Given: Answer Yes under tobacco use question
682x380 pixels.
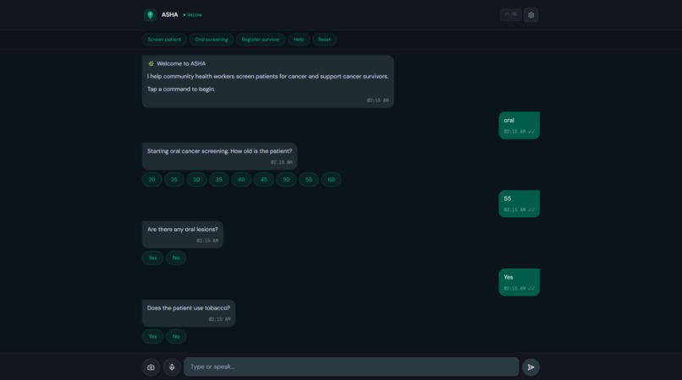Looking at the screenshot, I should tap(152, 337).
